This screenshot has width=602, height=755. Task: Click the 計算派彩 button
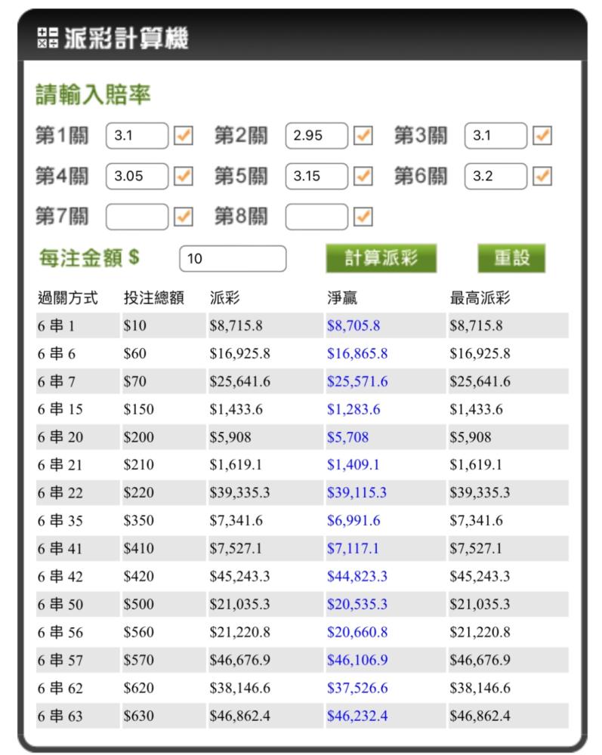(x=381, y=258)
